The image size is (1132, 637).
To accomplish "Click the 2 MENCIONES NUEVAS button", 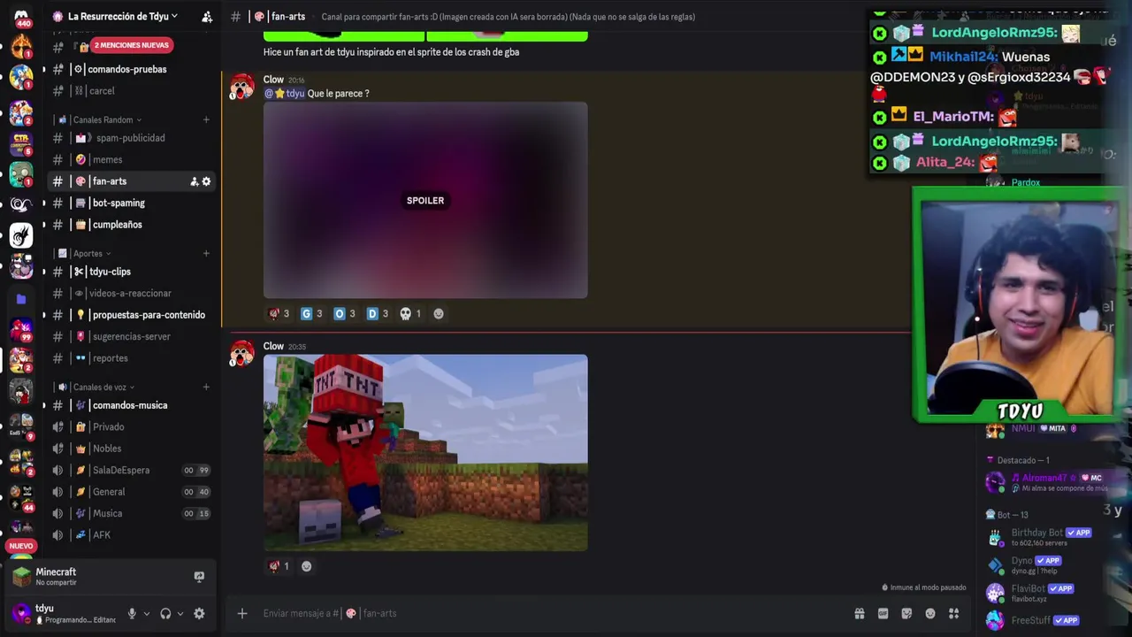I will pos(131,45).
